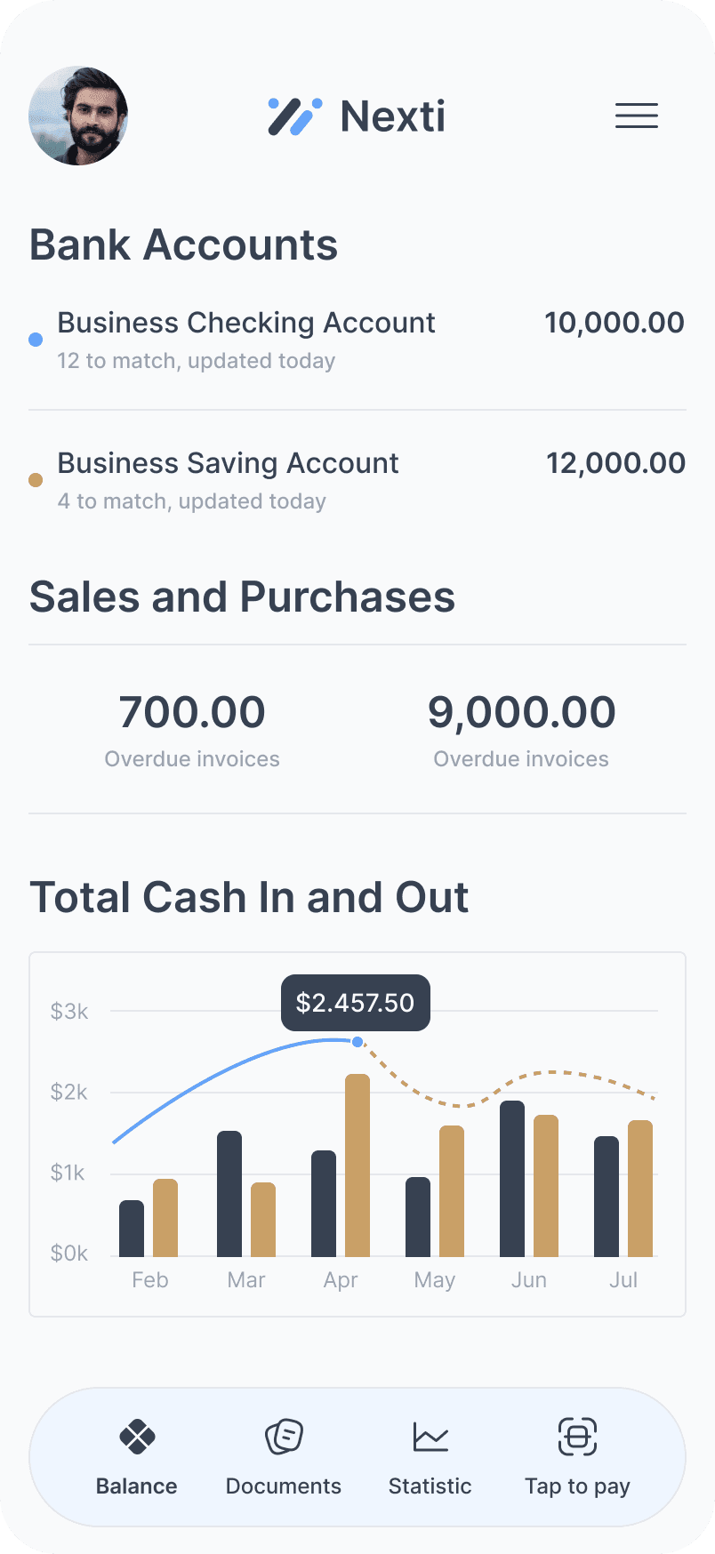
Task: Select the Balance navigation icon
Action: (136, 1437)
